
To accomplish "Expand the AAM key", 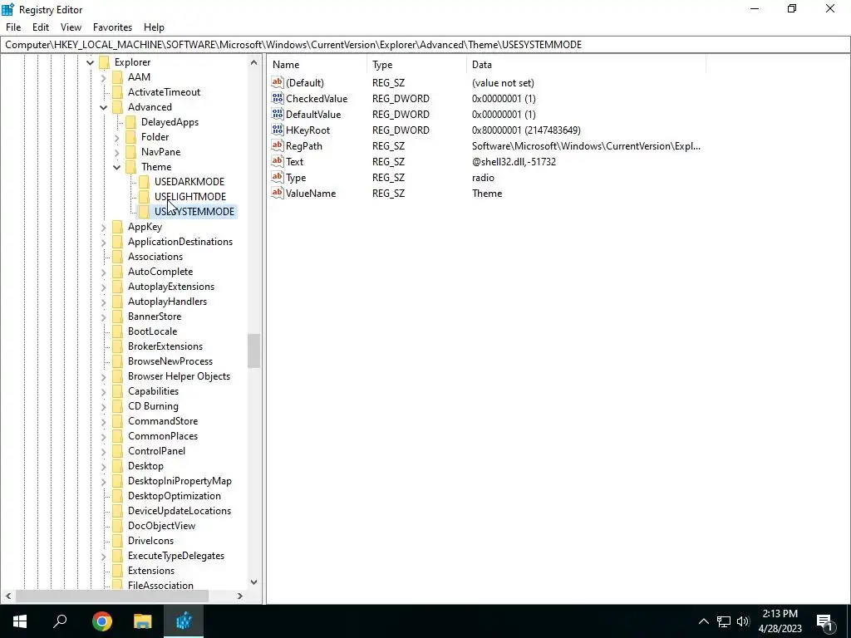I will [x=104, y=77].
